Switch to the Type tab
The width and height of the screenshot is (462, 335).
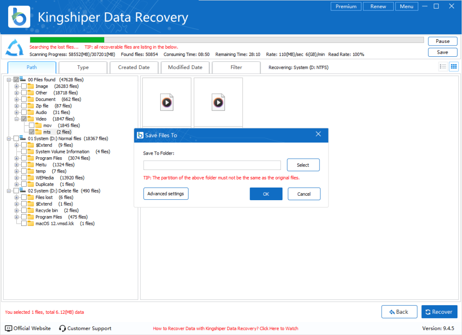coord(83,68)
